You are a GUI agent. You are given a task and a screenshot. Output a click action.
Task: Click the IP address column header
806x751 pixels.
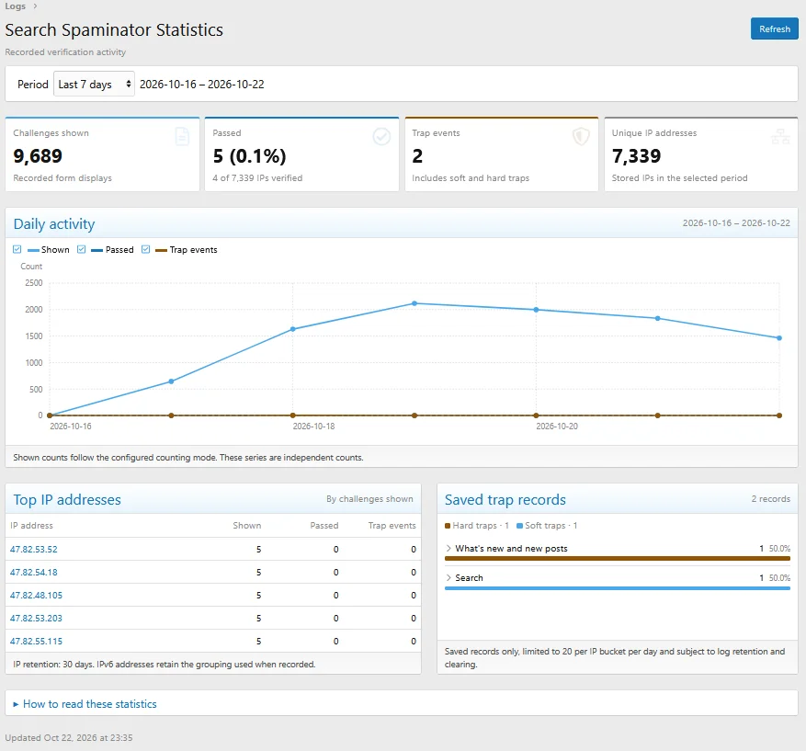click(x=31, y=526)
